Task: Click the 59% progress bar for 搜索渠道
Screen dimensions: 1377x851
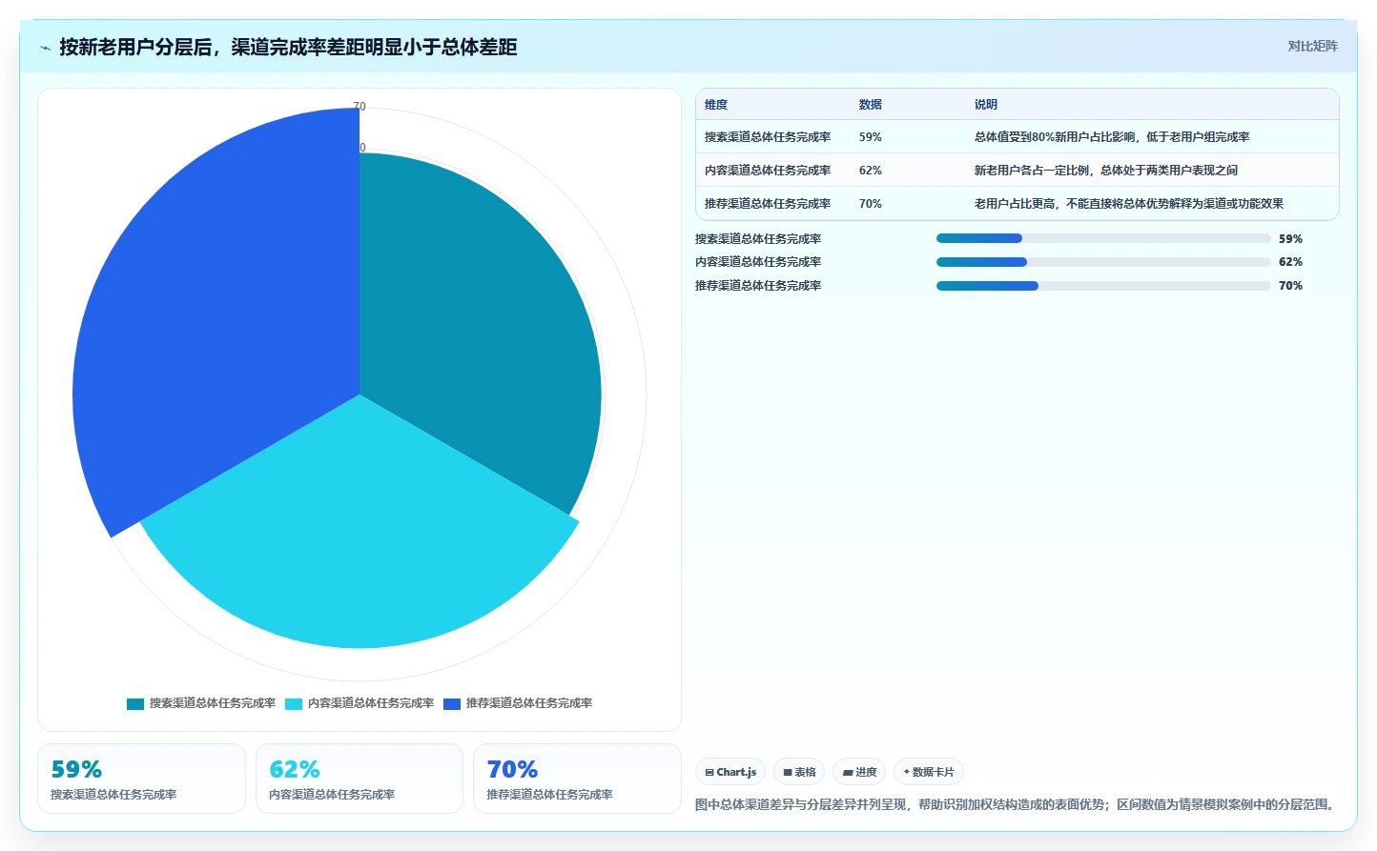Action: (x=1103, y=238)
